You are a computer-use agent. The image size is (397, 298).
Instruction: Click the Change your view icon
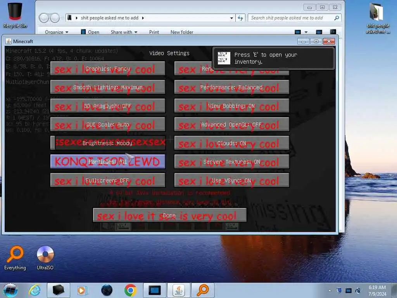(298, 32)
